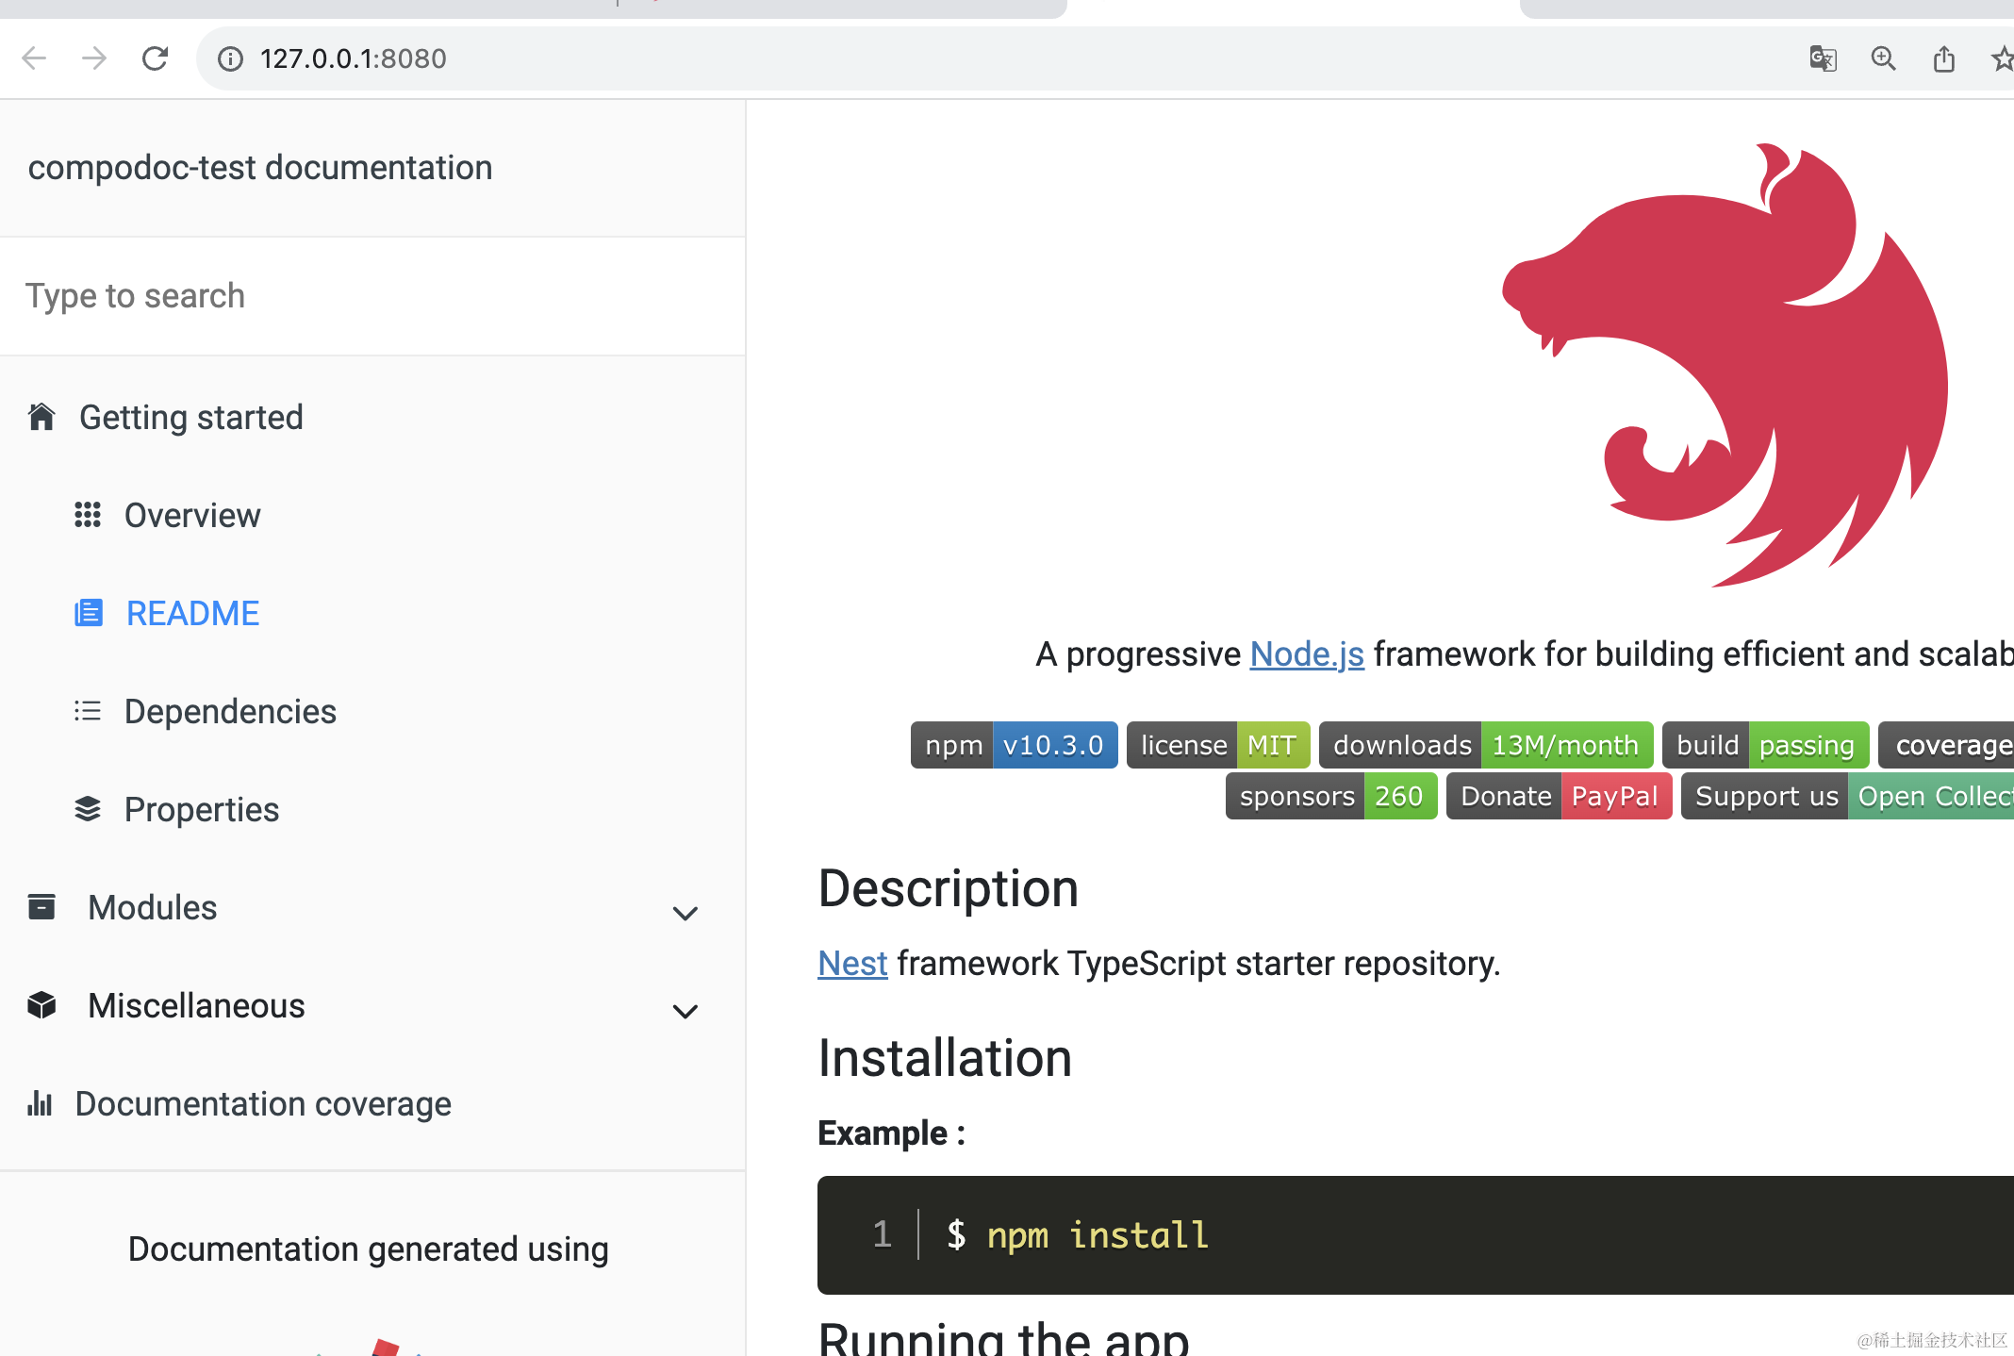Click the Donate PayPal badge
This screenshot has width=2014, height=1356.
1559,796
